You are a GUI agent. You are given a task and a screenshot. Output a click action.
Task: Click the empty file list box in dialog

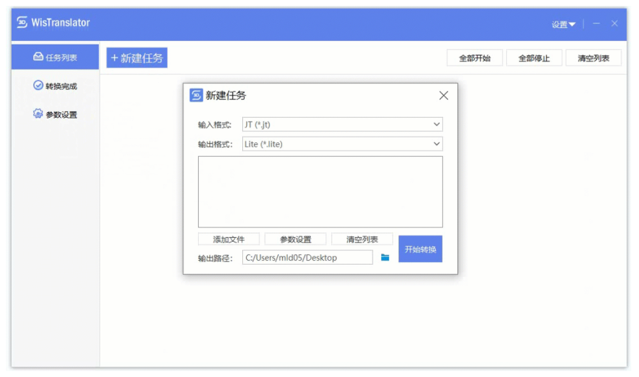(320, 192)
